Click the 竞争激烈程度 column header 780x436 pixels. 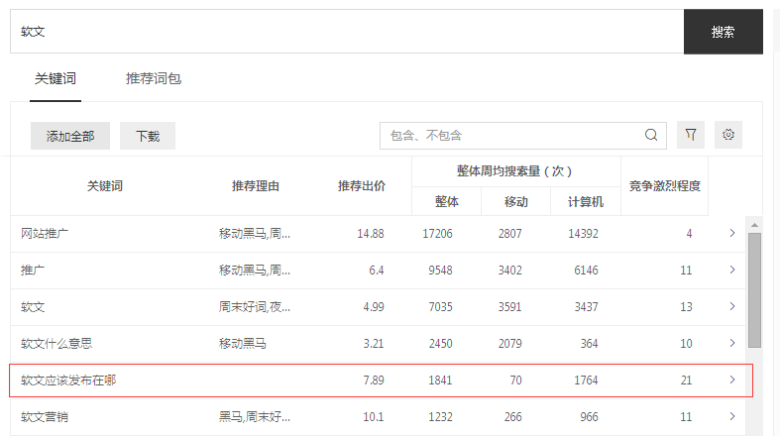point(664,186)
